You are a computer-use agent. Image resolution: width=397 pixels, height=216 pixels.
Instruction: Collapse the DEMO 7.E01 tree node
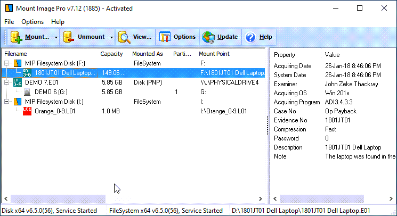click(x=7, y=82)
